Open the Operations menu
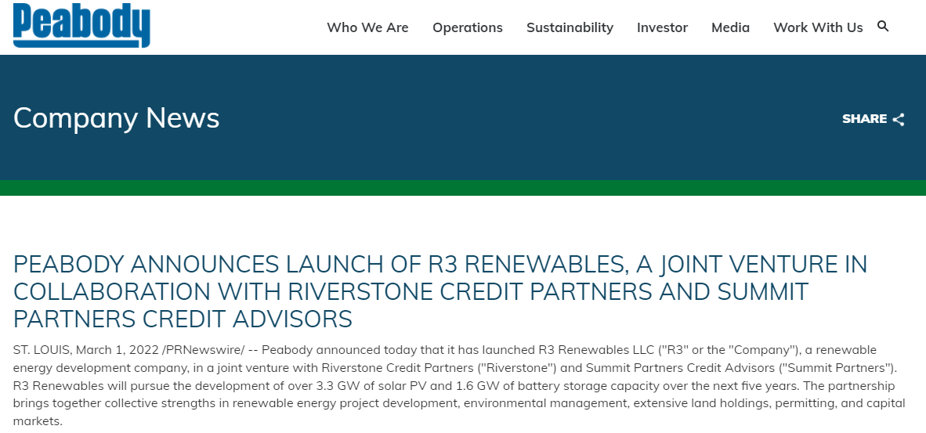926x433 pixels. [x=467, y=27]
